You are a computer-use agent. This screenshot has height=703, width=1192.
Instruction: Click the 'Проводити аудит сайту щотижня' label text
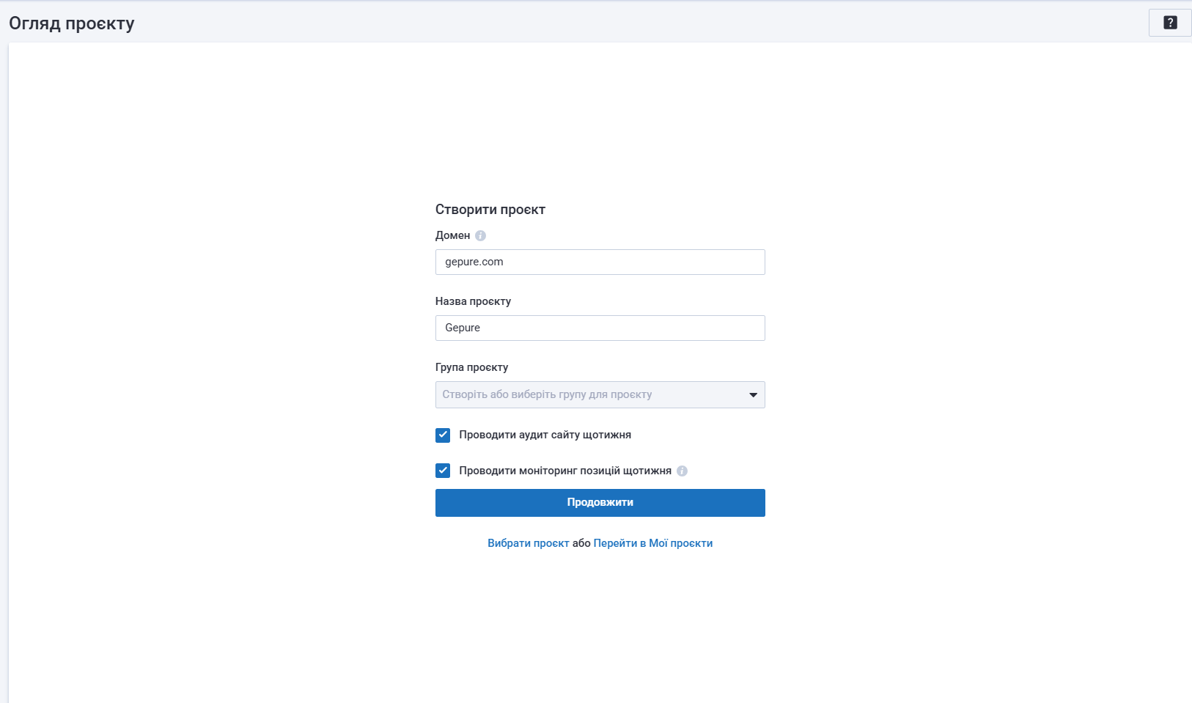(545, 435)
